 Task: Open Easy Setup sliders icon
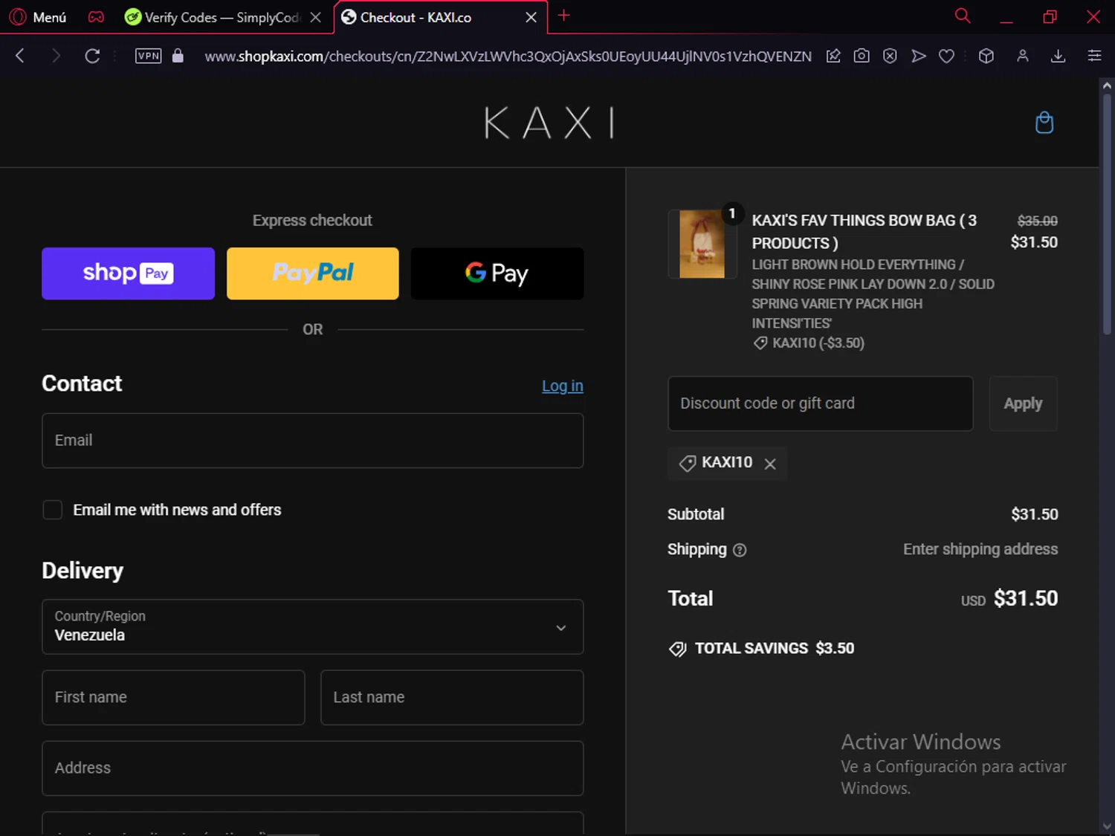(1094, 56)
